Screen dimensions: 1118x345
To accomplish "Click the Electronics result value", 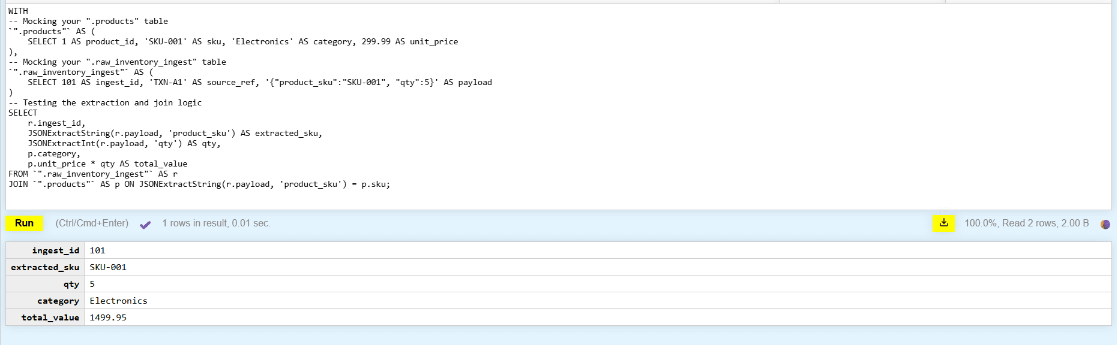I will [118, 301].
